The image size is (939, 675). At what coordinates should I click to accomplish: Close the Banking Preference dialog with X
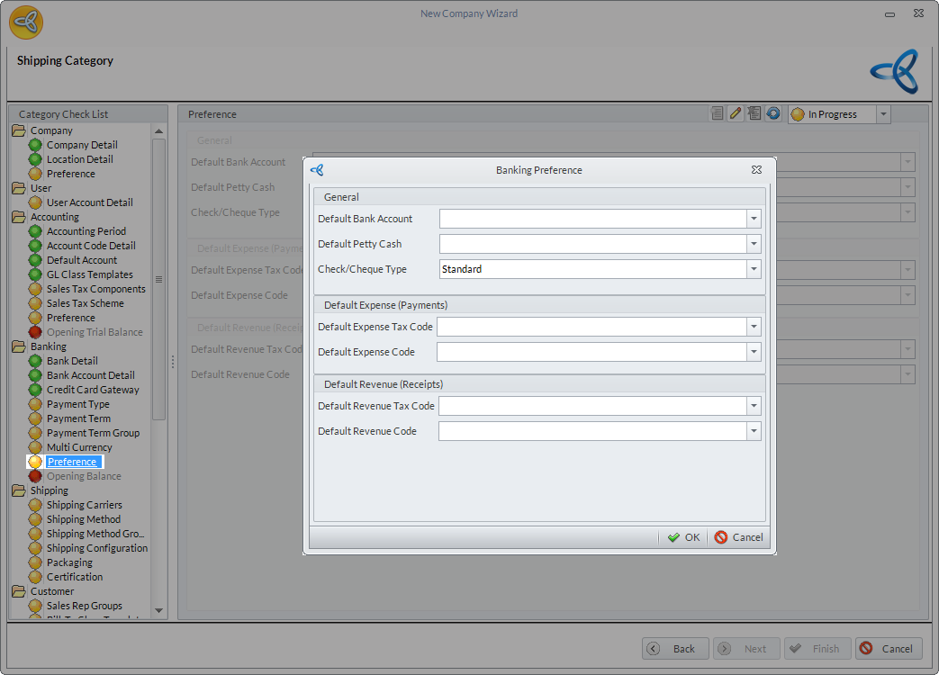[x=756, y=169]
